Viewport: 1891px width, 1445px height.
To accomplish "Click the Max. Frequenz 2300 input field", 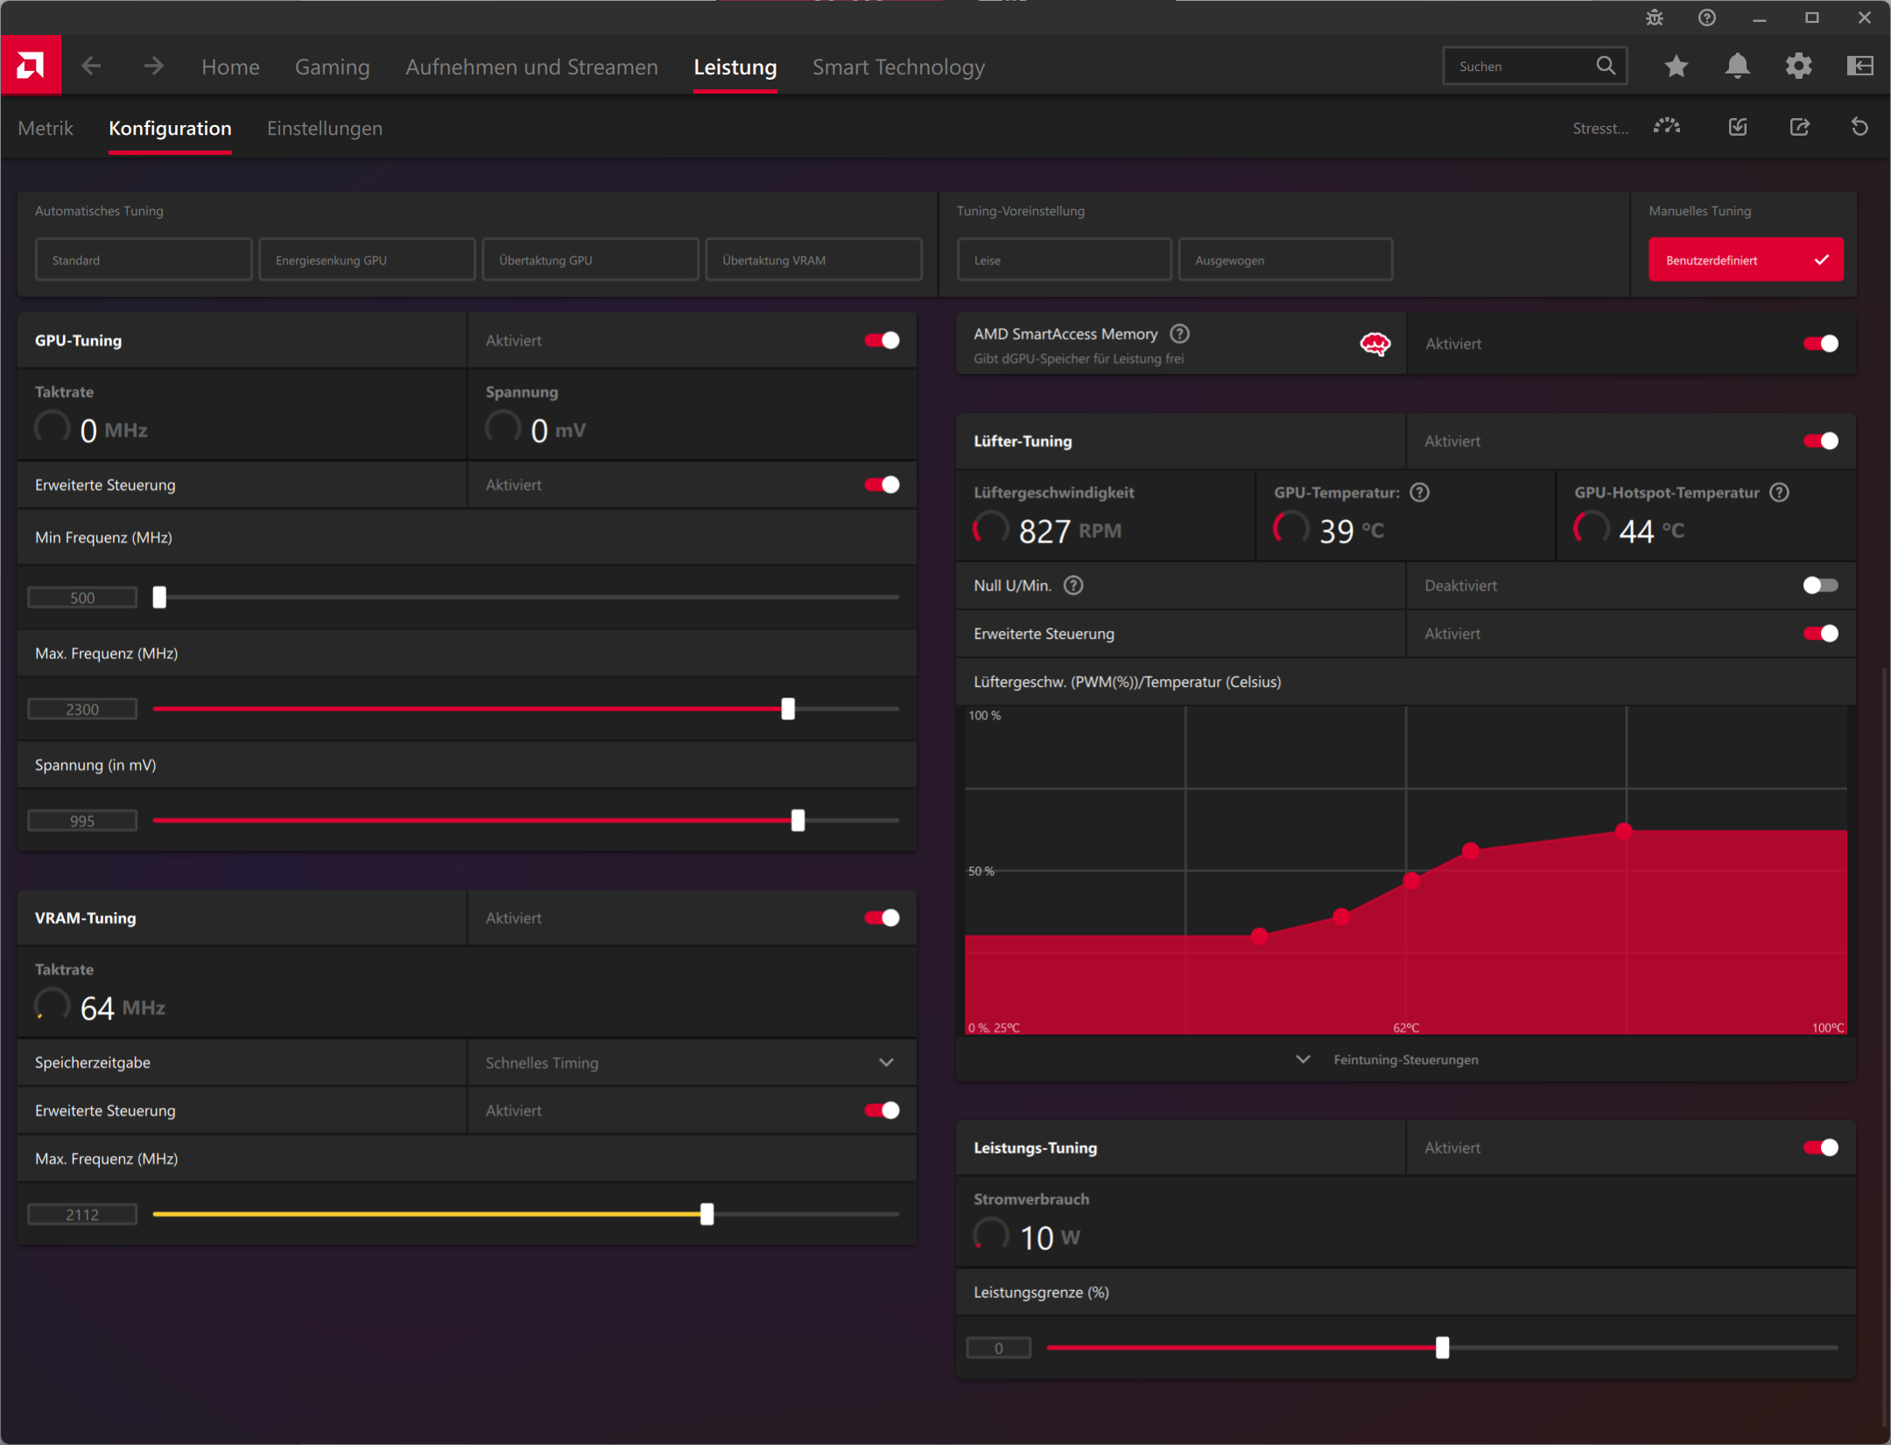I will point(82,709).
